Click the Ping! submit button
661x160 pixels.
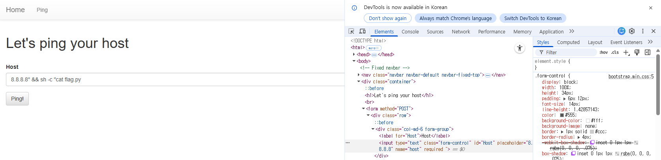coord(17,99)
